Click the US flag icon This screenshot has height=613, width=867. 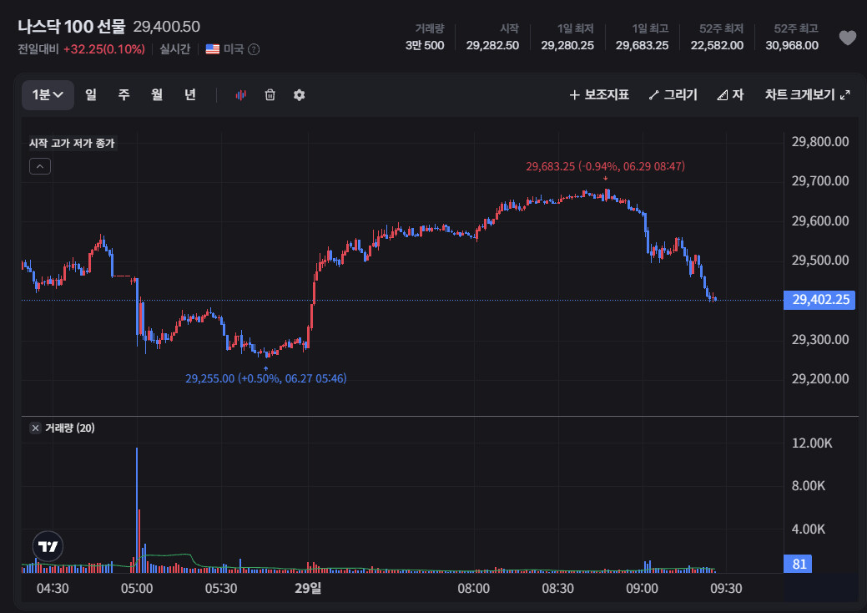click(212, 49)
